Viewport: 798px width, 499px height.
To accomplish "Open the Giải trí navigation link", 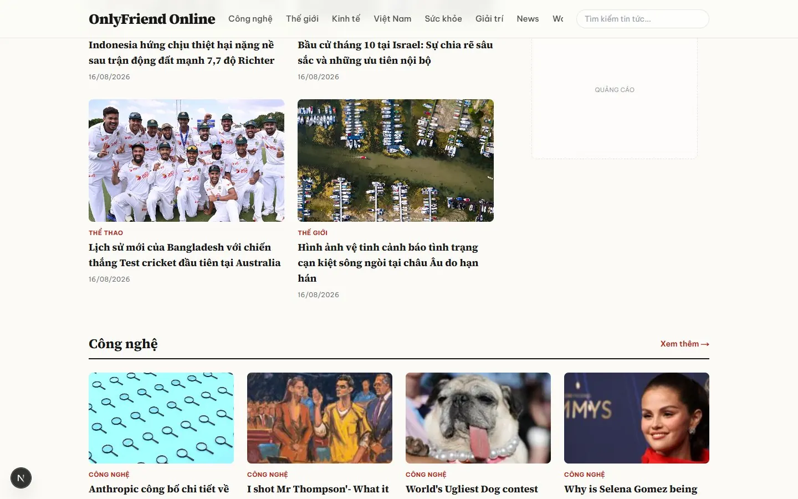I will click(x=489, y=19).
